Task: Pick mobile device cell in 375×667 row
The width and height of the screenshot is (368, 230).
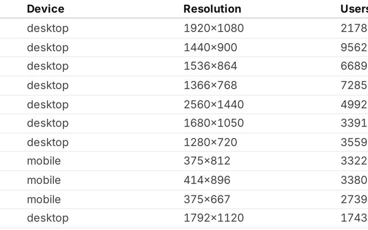Action: pos(44,199)
